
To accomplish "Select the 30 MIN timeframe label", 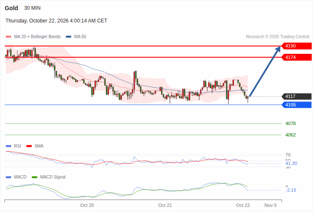I will click(32, 8).
